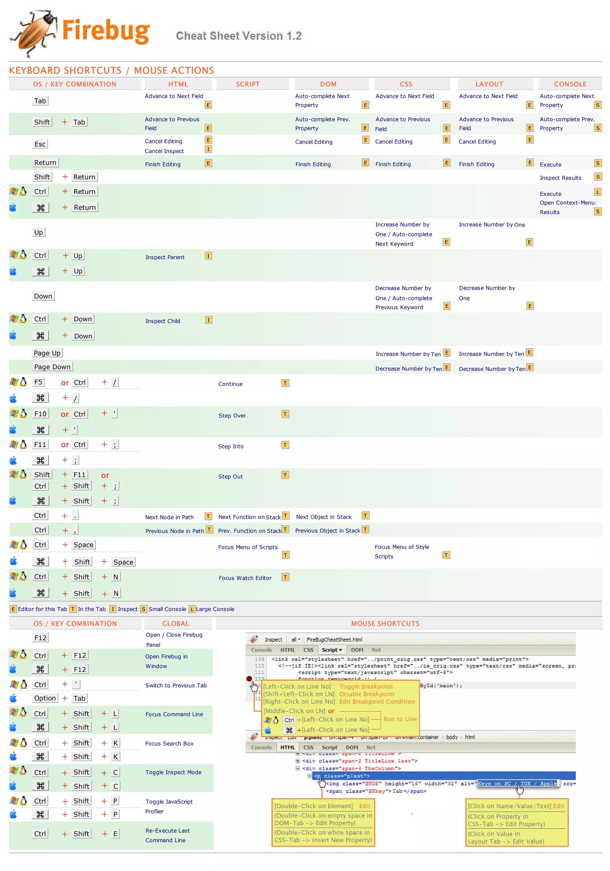Click the T badge beside Focus Watch Editor
This screenshot has height=871, width=610.
[x=285, y=577]
